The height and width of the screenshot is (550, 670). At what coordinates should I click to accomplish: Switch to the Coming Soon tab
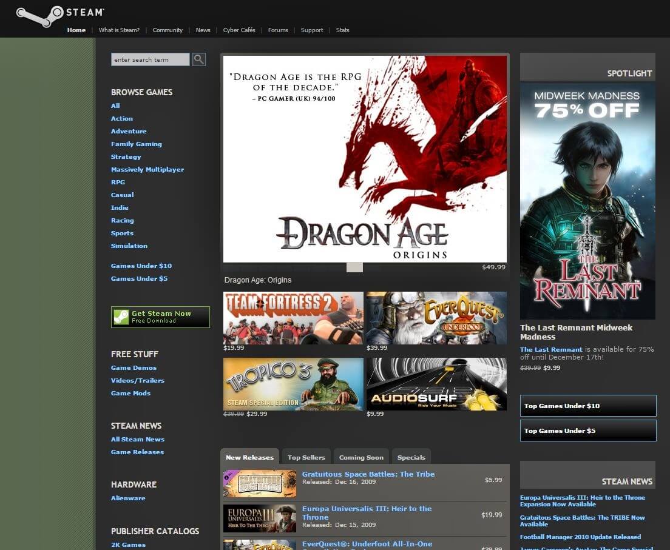point(361,457)
